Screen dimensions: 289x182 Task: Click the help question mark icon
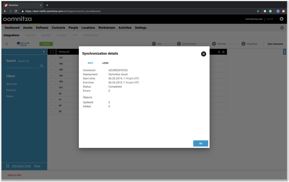pos(282,28)
